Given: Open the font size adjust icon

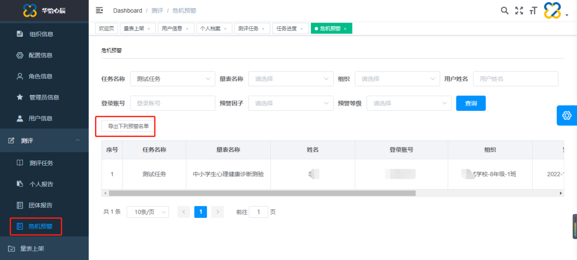Looking at the screenshot, I should click(533, 11).
